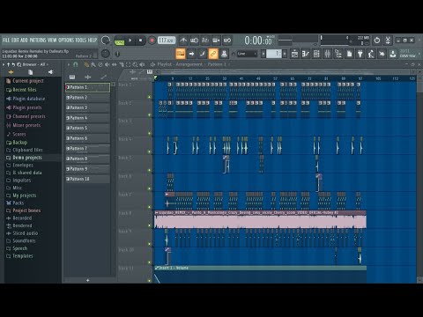Toggle wait for input before playing
This screenshot has width=423, height=317.
[194, 41]
